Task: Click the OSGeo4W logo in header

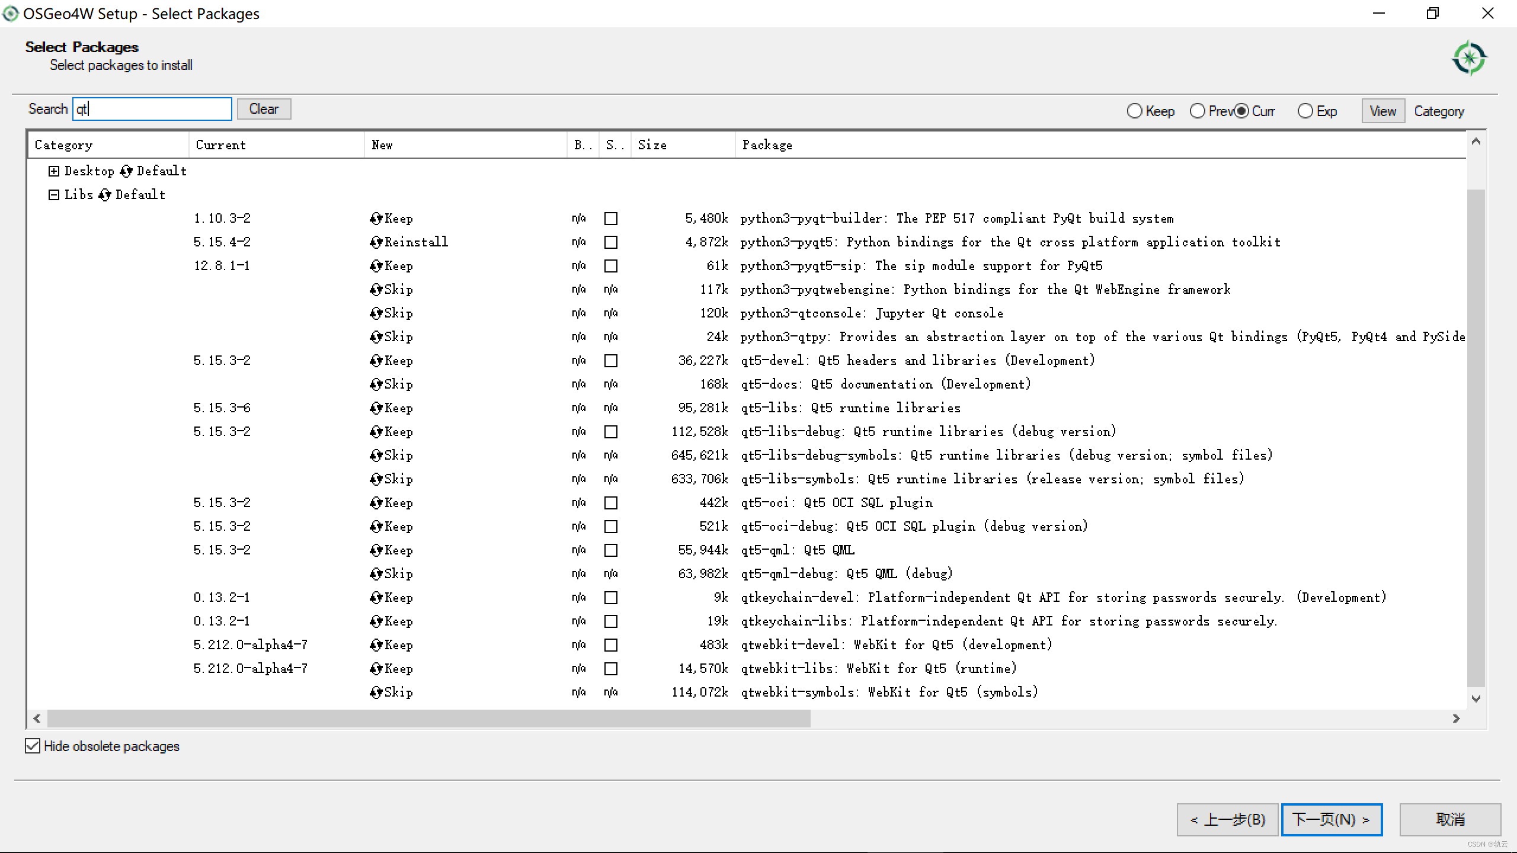Action: tap(1469, 58)
